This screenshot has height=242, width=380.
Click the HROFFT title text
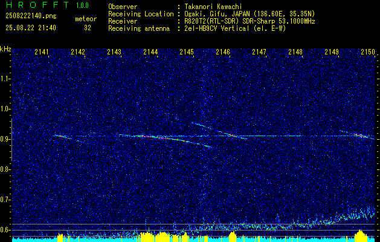[x=37, y=5]
